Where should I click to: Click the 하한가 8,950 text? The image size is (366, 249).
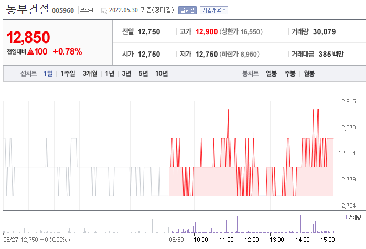click(239, 54)
